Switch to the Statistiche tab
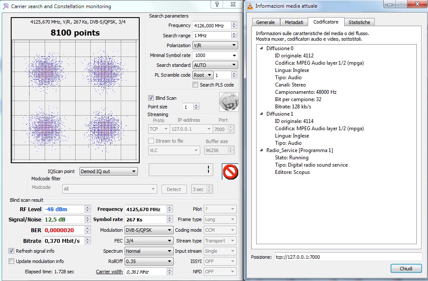This screenshot has width=428, height=281. [359, 22]
